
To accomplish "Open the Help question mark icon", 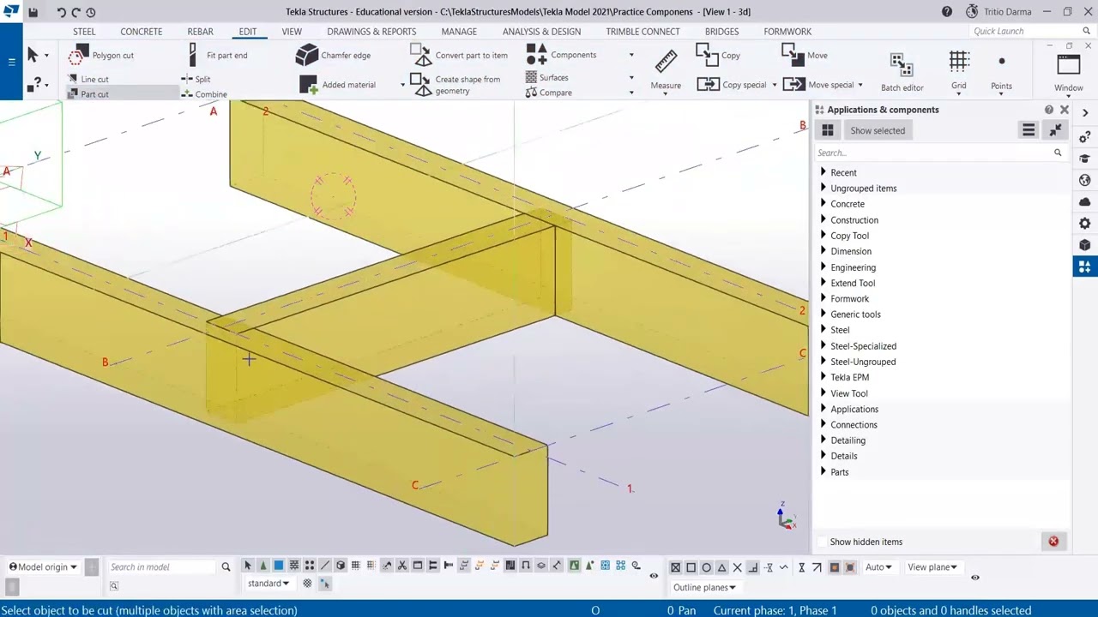I will (946, 12).
